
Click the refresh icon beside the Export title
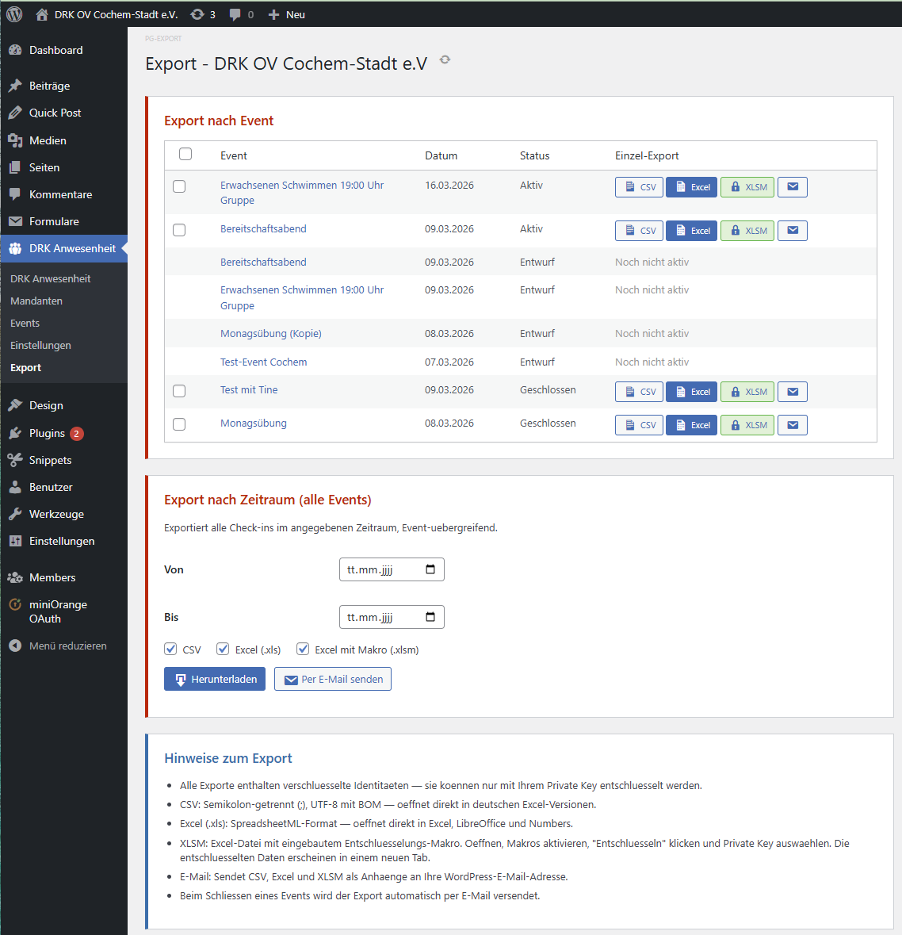click(445, 59)
